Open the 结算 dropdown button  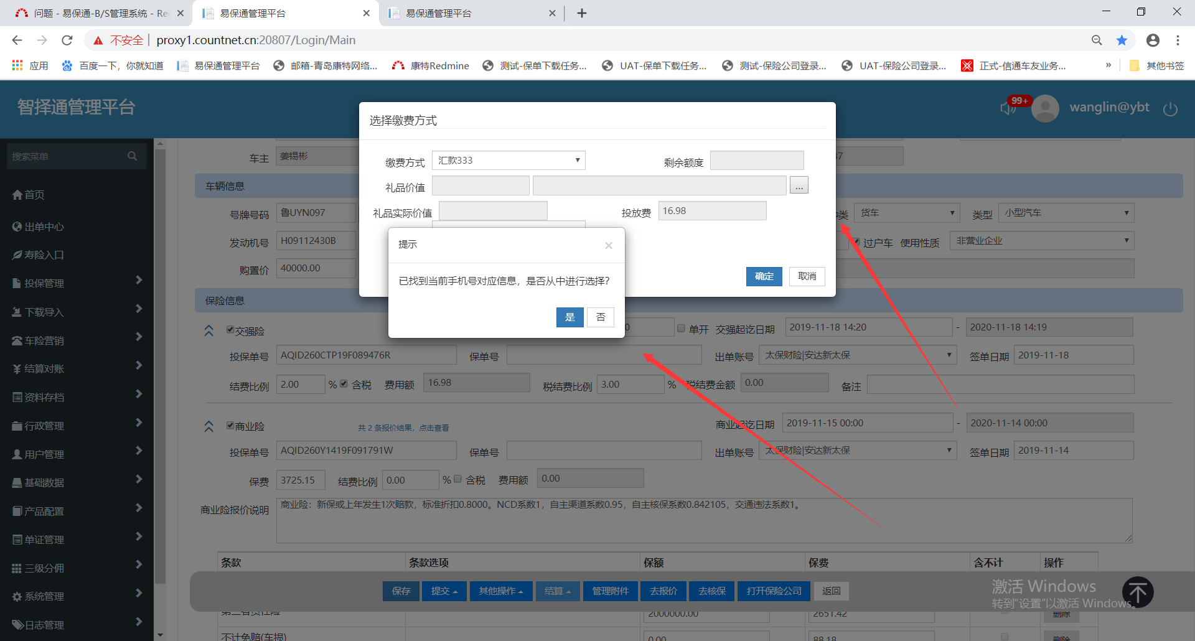558,591
